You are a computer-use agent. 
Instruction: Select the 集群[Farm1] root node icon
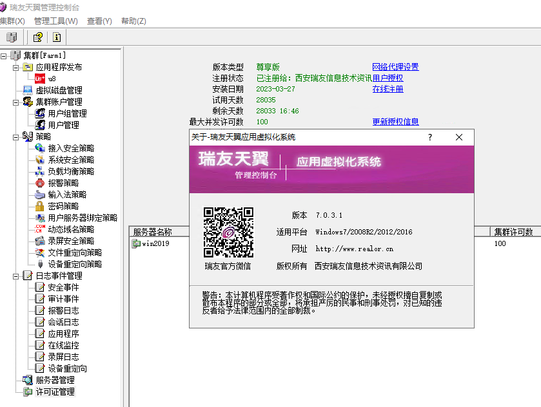pos(15,55)
